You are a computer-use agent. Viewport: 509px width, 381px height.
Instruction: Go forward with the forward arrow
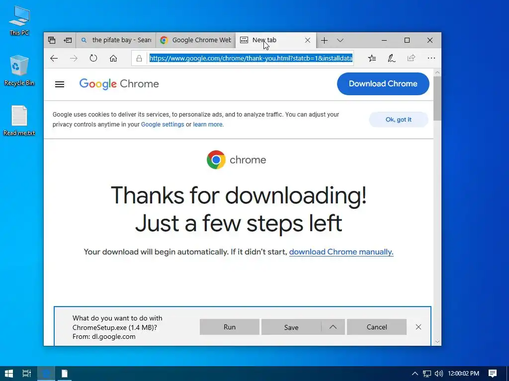[x=74, y=59]
